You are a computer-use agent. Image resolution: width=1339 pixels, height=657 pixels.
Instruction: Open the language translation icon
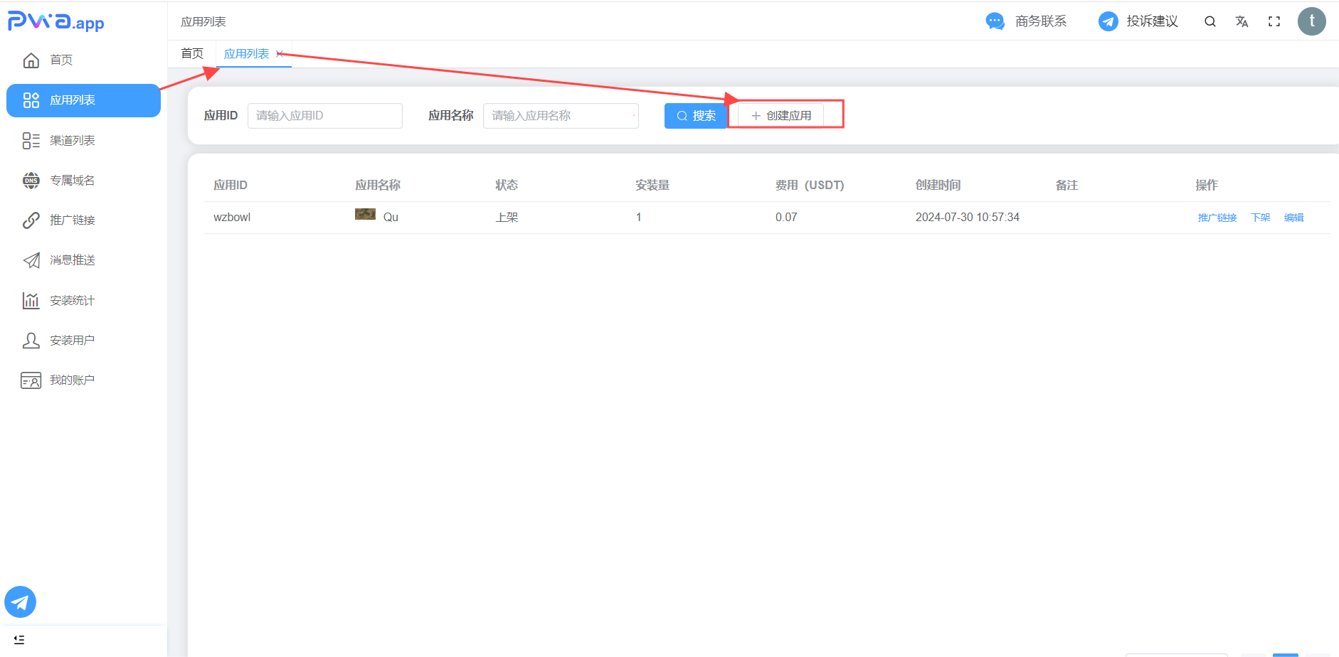pyautogui.click(x=1242, y=21)
